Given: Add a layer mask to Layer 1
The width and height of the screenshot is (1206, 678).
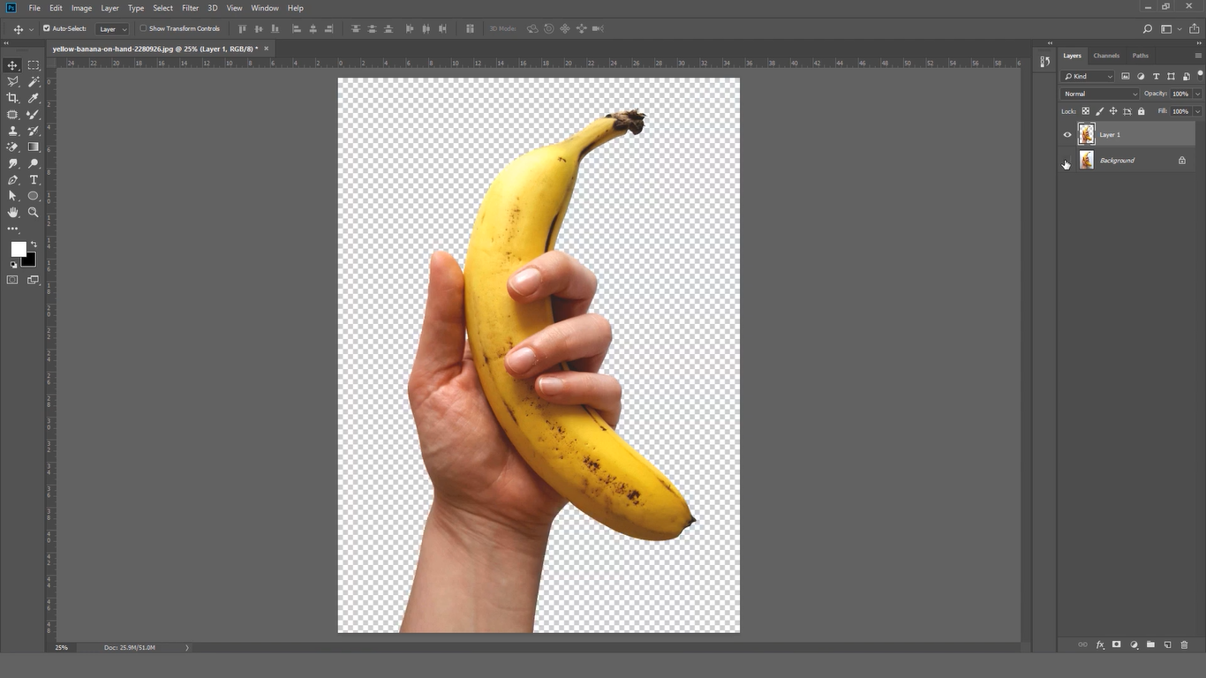Looking at the screenshot, I should tap(1116, 644).
